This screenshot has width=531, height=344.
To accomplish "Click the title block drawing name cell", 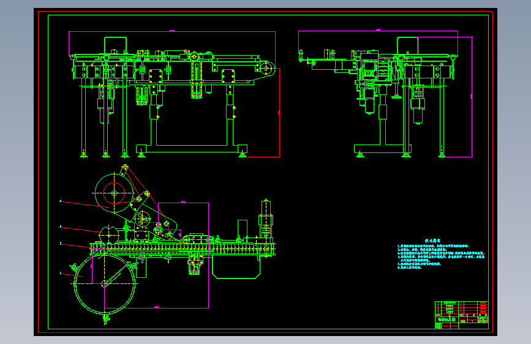I will (x=446, y=320).
